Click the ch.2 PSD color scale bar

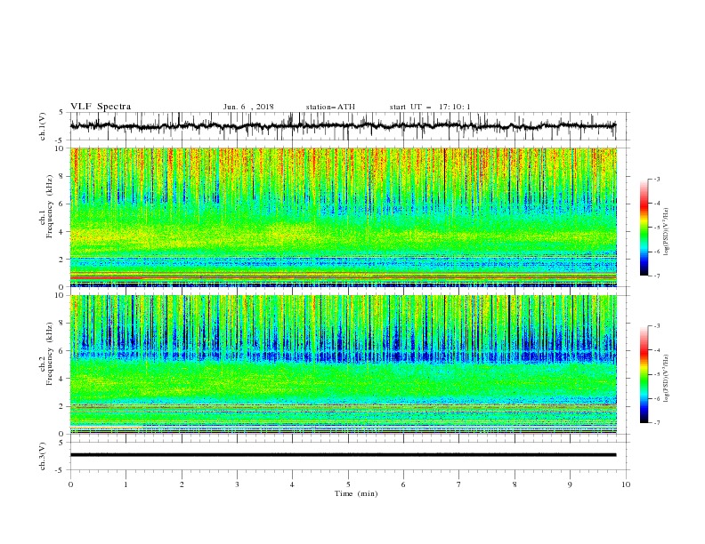coord(644,374)
